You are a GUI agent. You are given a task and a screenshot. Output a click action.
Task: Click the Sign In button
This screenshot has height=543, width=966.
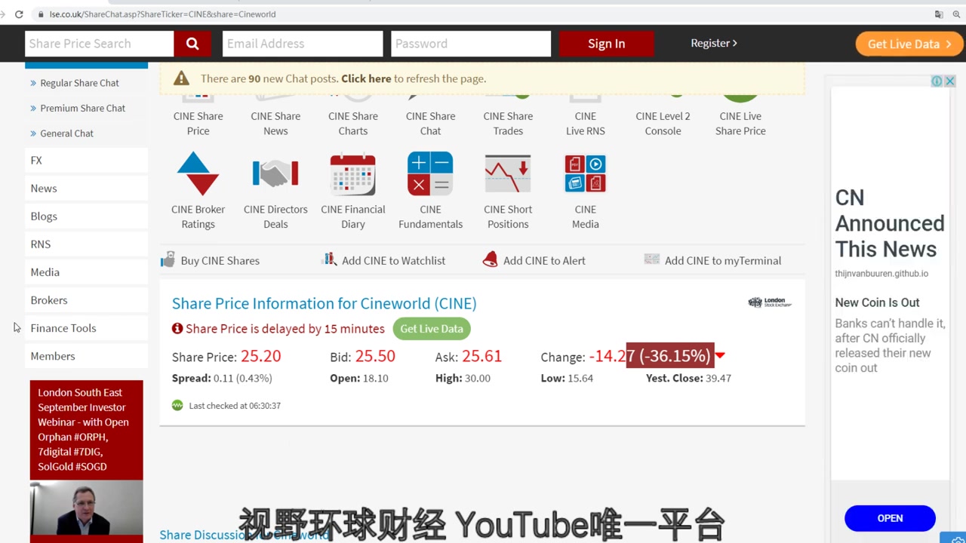(607, 44)
